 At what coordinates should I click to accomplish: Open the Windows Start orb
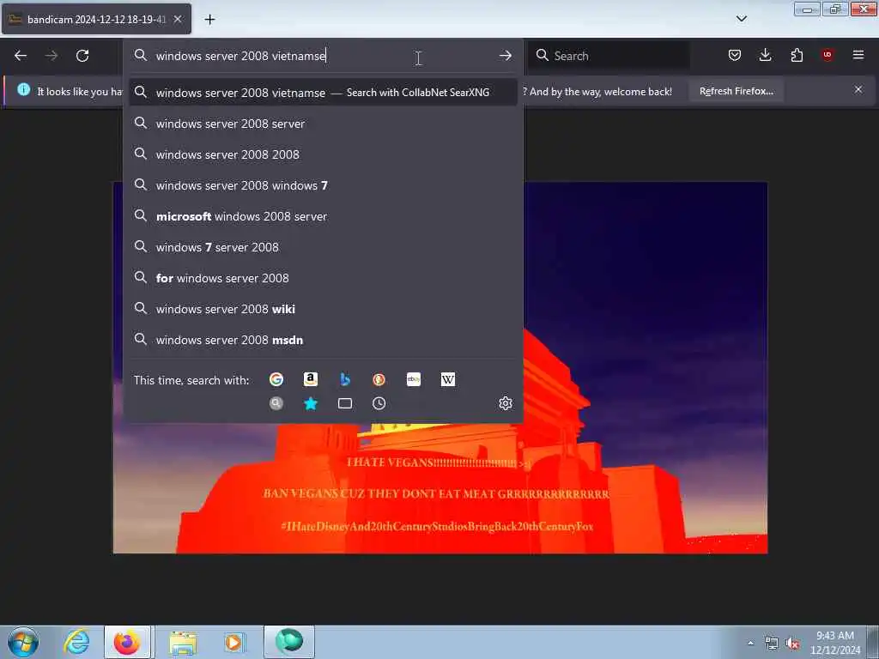point(23,642)
